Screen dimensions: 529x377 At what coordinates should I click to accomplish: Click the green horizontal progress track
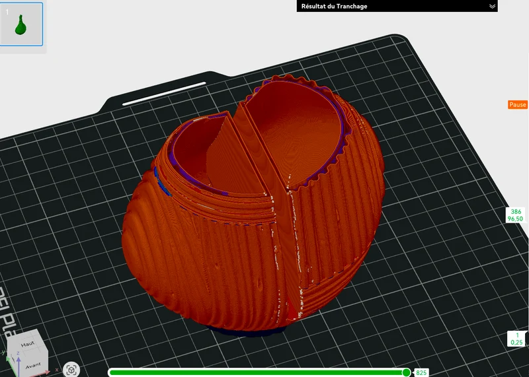257,372
